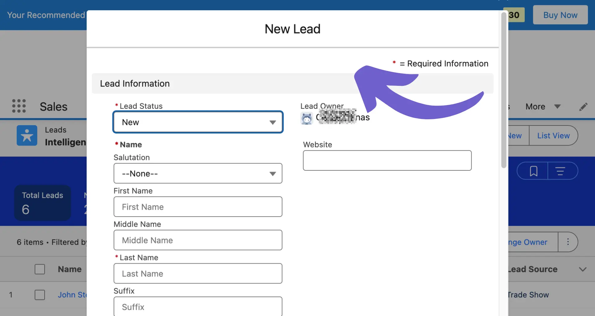Image resolution: width=595 pixels, height=316 pixels.
Task: Open the three-dot overflow menu near Change Owner
Action: pyautogui.click(x=568, y=242)
